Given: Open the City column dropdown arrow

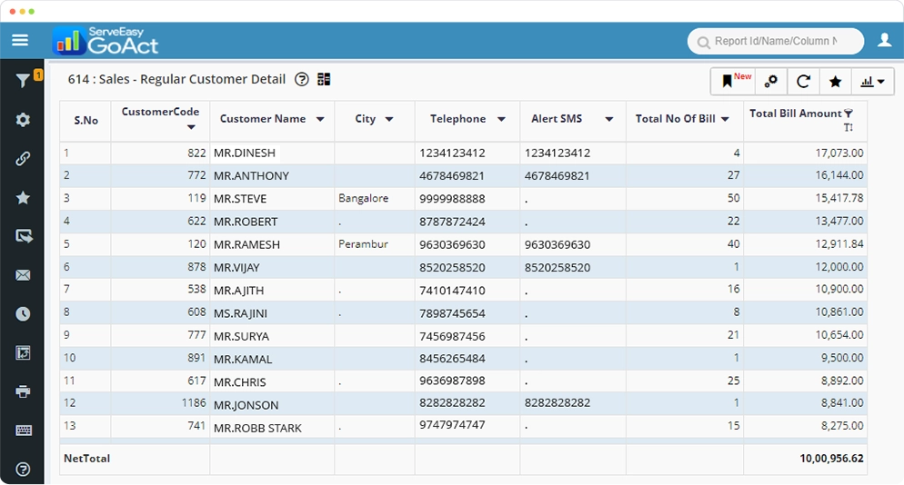Looking at the screenshot, I should point(389,120).
